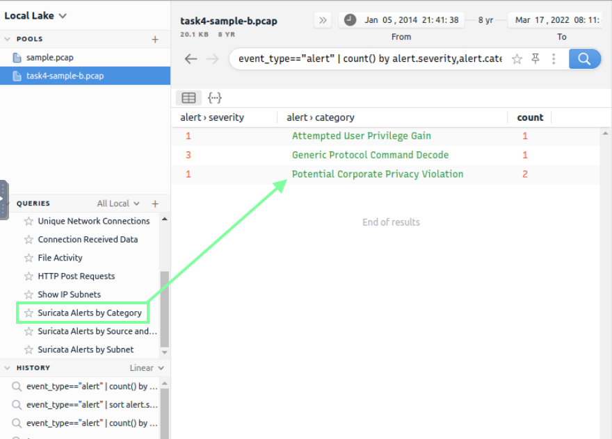The image size is (612, 439).
Task: Pin the current search query
Action: click(x=535, y=59)
